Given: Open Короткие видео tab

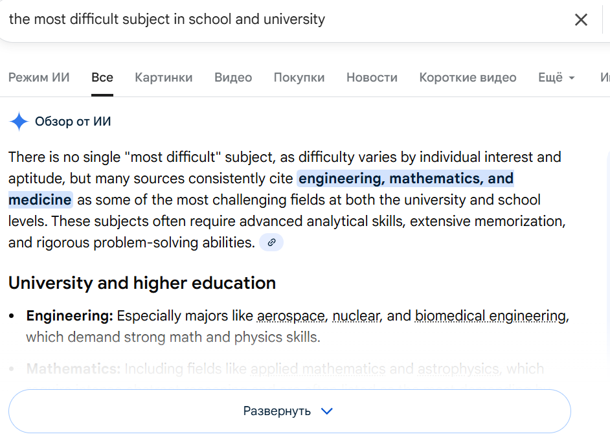Looking at the screenshot, I should [x=468, y=78].
